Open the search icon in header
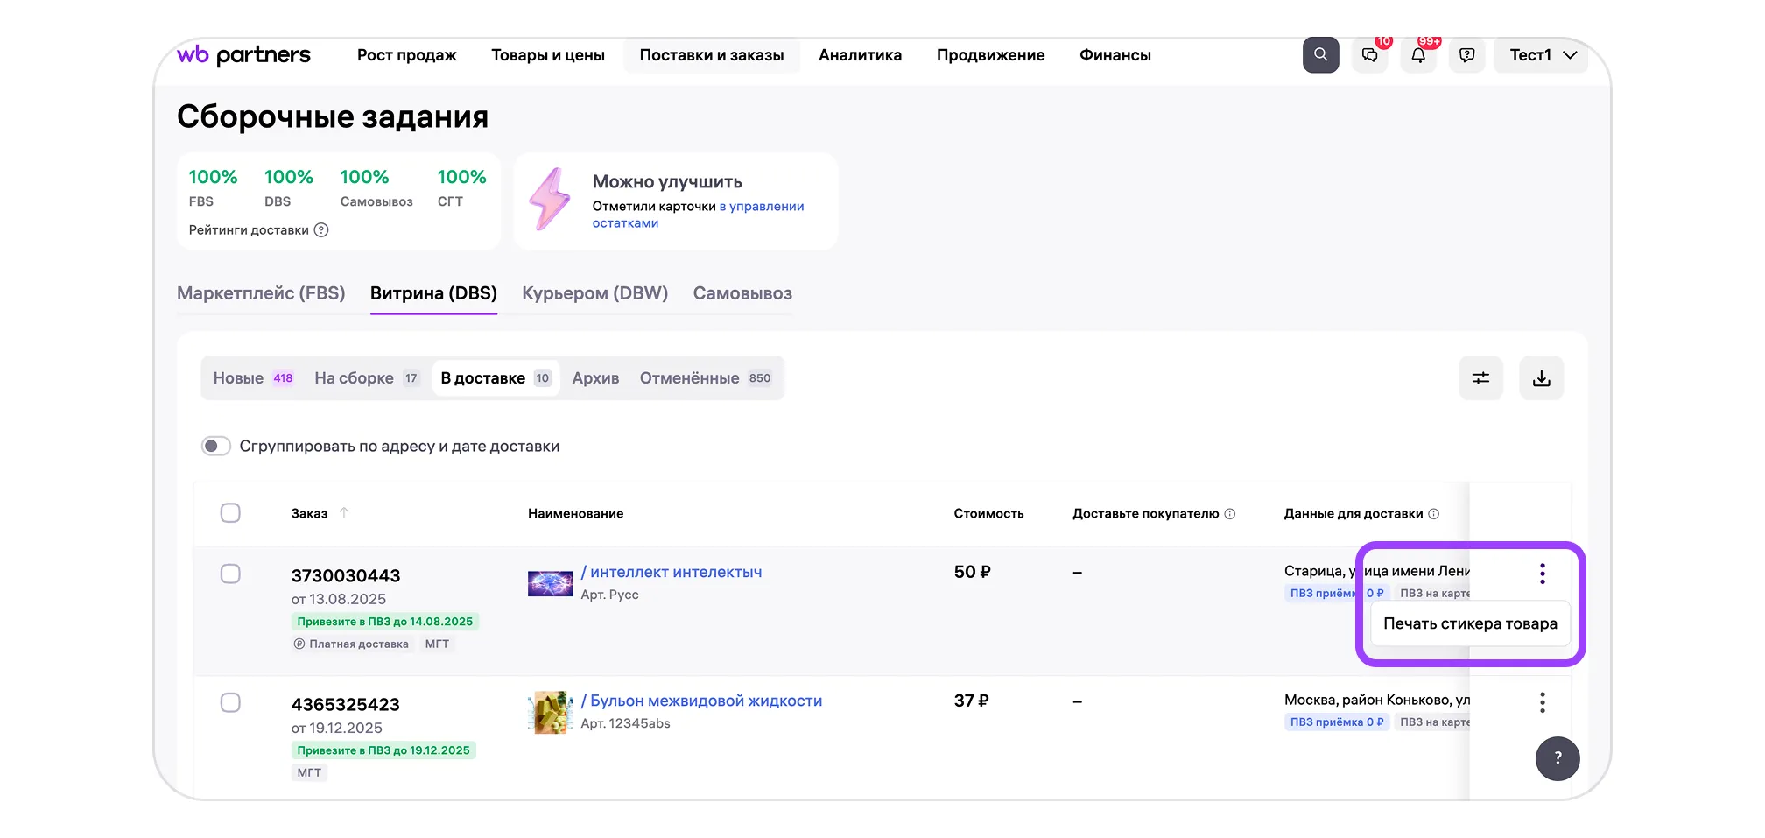The image size is (1765, 838). [1320, 55]
